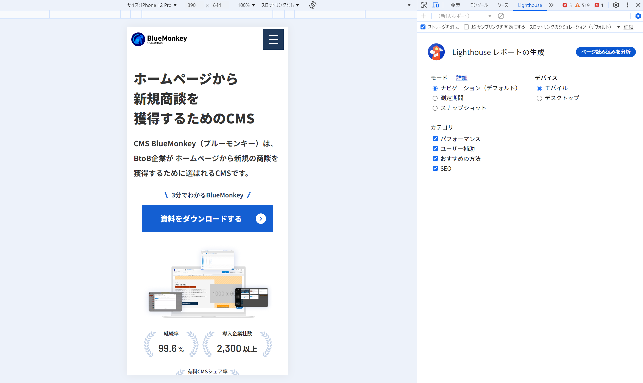Select ナビゲーション（デフォルト）mode radio
The width and height of the screenshot is (643, 383).
[435, 88]
